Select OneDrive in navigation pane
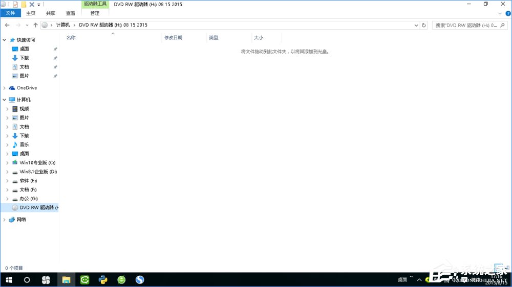512x287 pixels. click(x=27, y=88)
